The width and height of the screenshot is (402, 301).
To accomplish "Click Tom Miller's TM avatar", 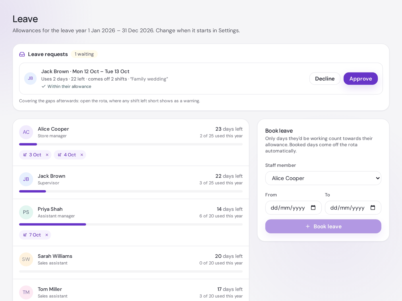I will [26, 292].
